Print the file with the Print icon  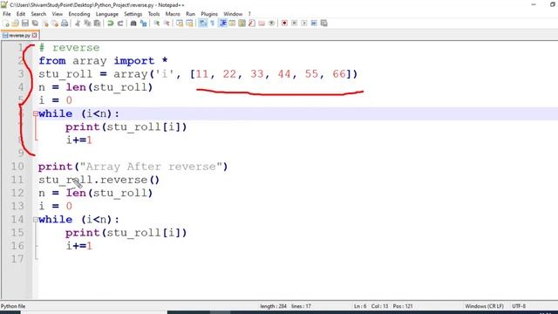[65, 24]
